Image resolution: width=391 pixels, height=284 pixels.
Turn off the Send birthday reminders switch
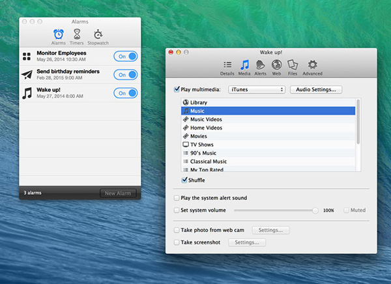click(125, 74)
